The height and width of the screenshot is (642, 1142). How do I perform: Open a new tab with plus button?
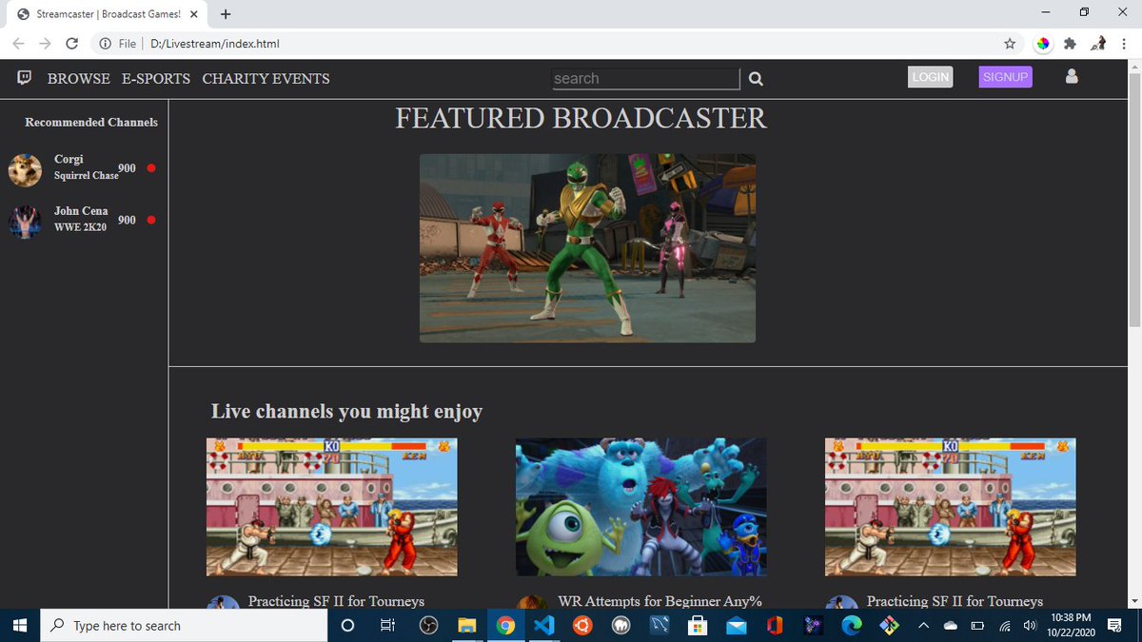[226, 14]
